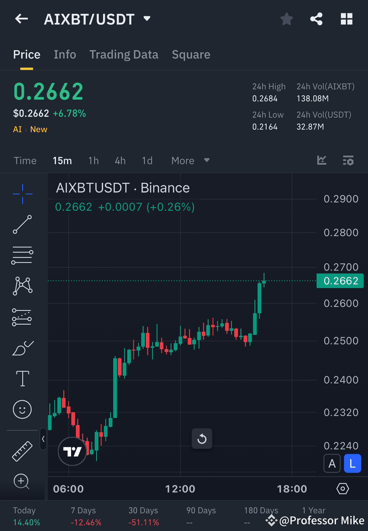Open the emoji sticker tool
The width and height of the screenshot is (368, 531).
pyautogui.click(x=22, y=409)
